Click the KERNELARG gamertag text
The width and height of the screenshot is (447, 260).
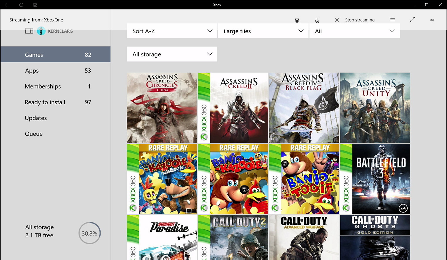(x=60, y=31)
